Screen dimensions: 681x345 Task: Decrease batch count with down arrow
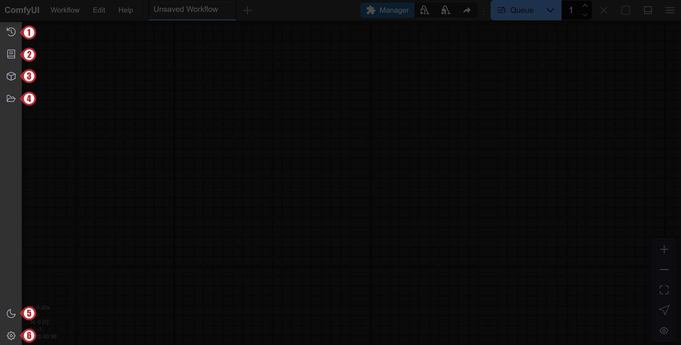click(585, 15)
